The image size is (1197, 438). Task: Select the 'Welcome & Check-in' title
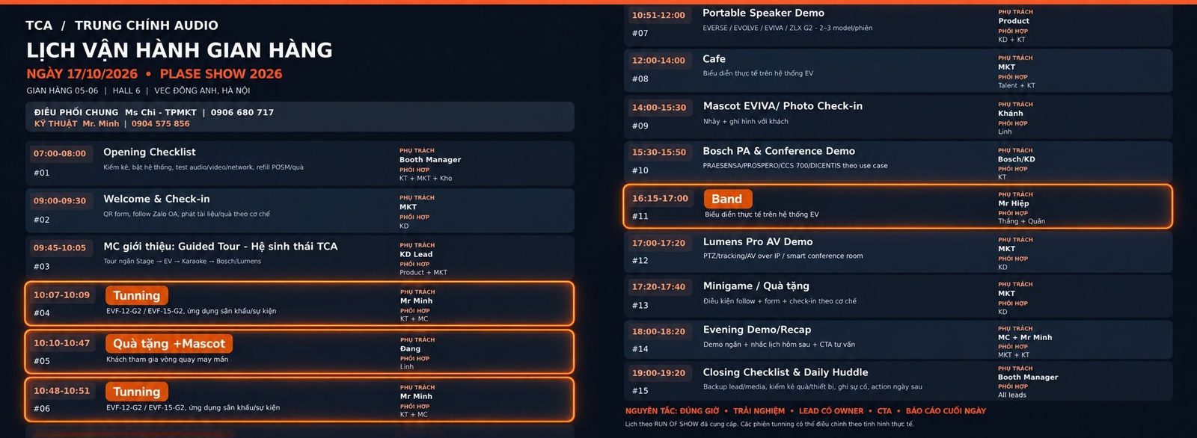(x=156, y=199)
